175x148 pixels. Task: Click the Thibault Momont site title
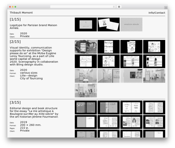pyautogui.click(x=21, y=13)
